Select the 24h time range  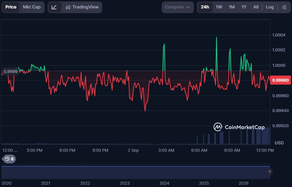click(205, 7)
